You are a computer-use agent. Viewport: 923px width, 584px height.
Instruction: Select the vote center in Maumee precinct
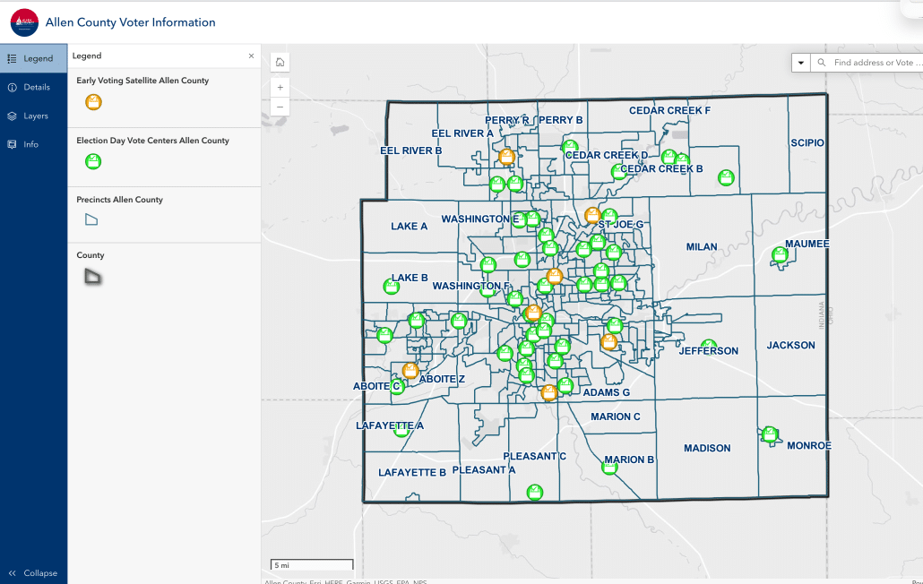(780, 255)
